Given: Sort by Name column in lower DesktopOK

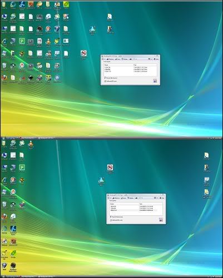Looking at the screenshot, I should coord(124,204).
